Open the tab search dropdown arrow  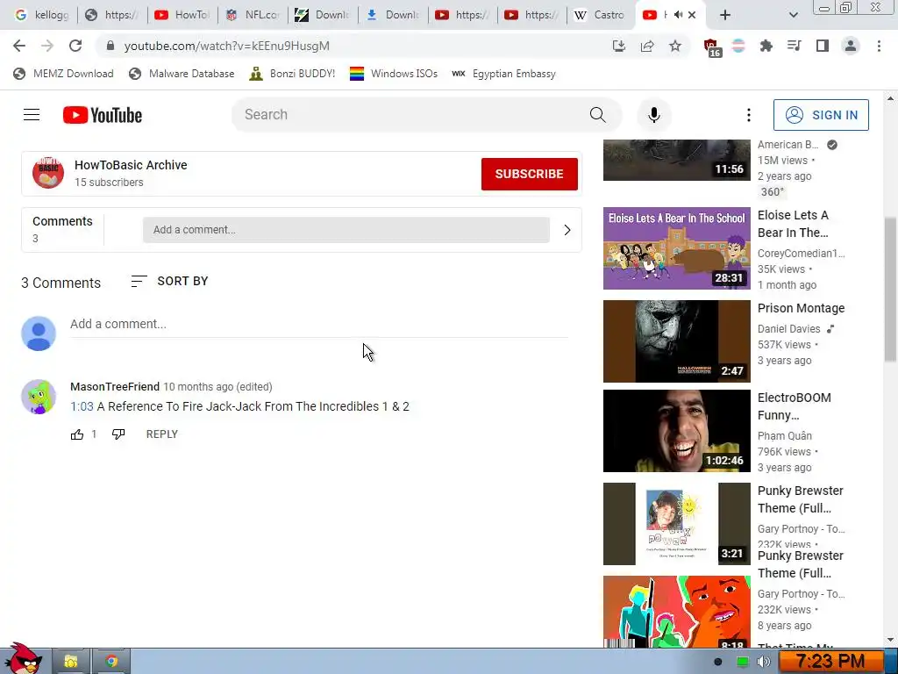click(x=793, y=15)
